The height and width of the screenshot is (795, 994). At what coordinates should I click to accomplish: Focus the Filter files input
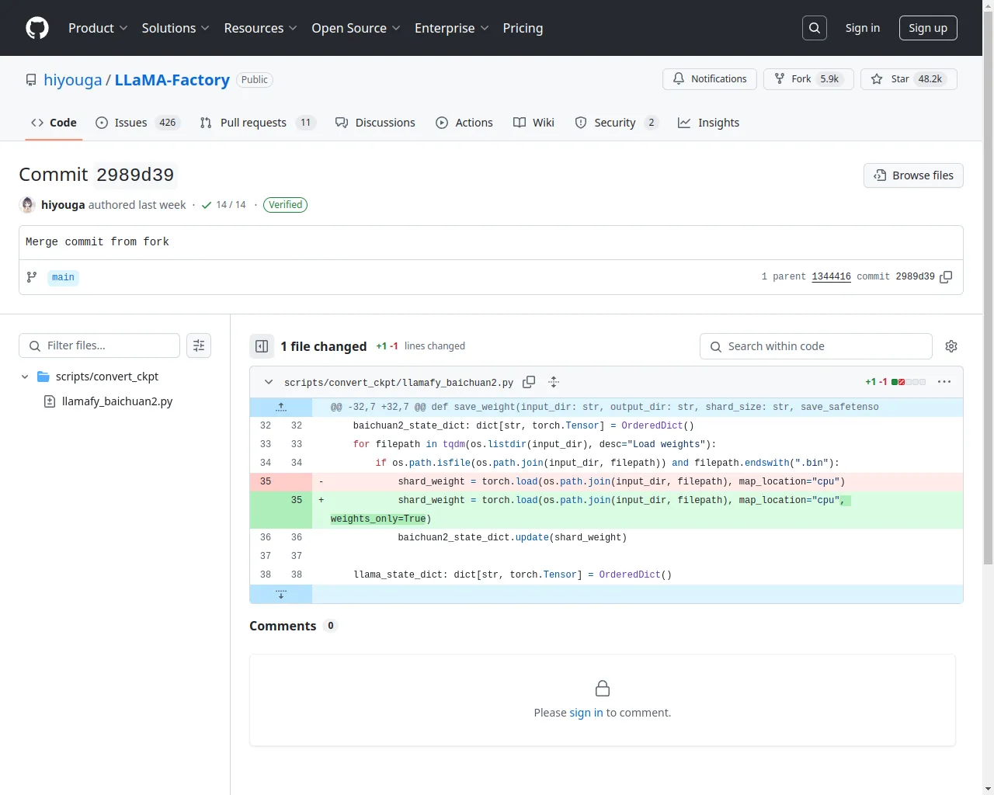99,345
